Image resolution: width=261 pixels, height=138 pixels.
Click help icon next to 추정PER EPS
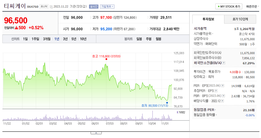(x=216, y=91)
